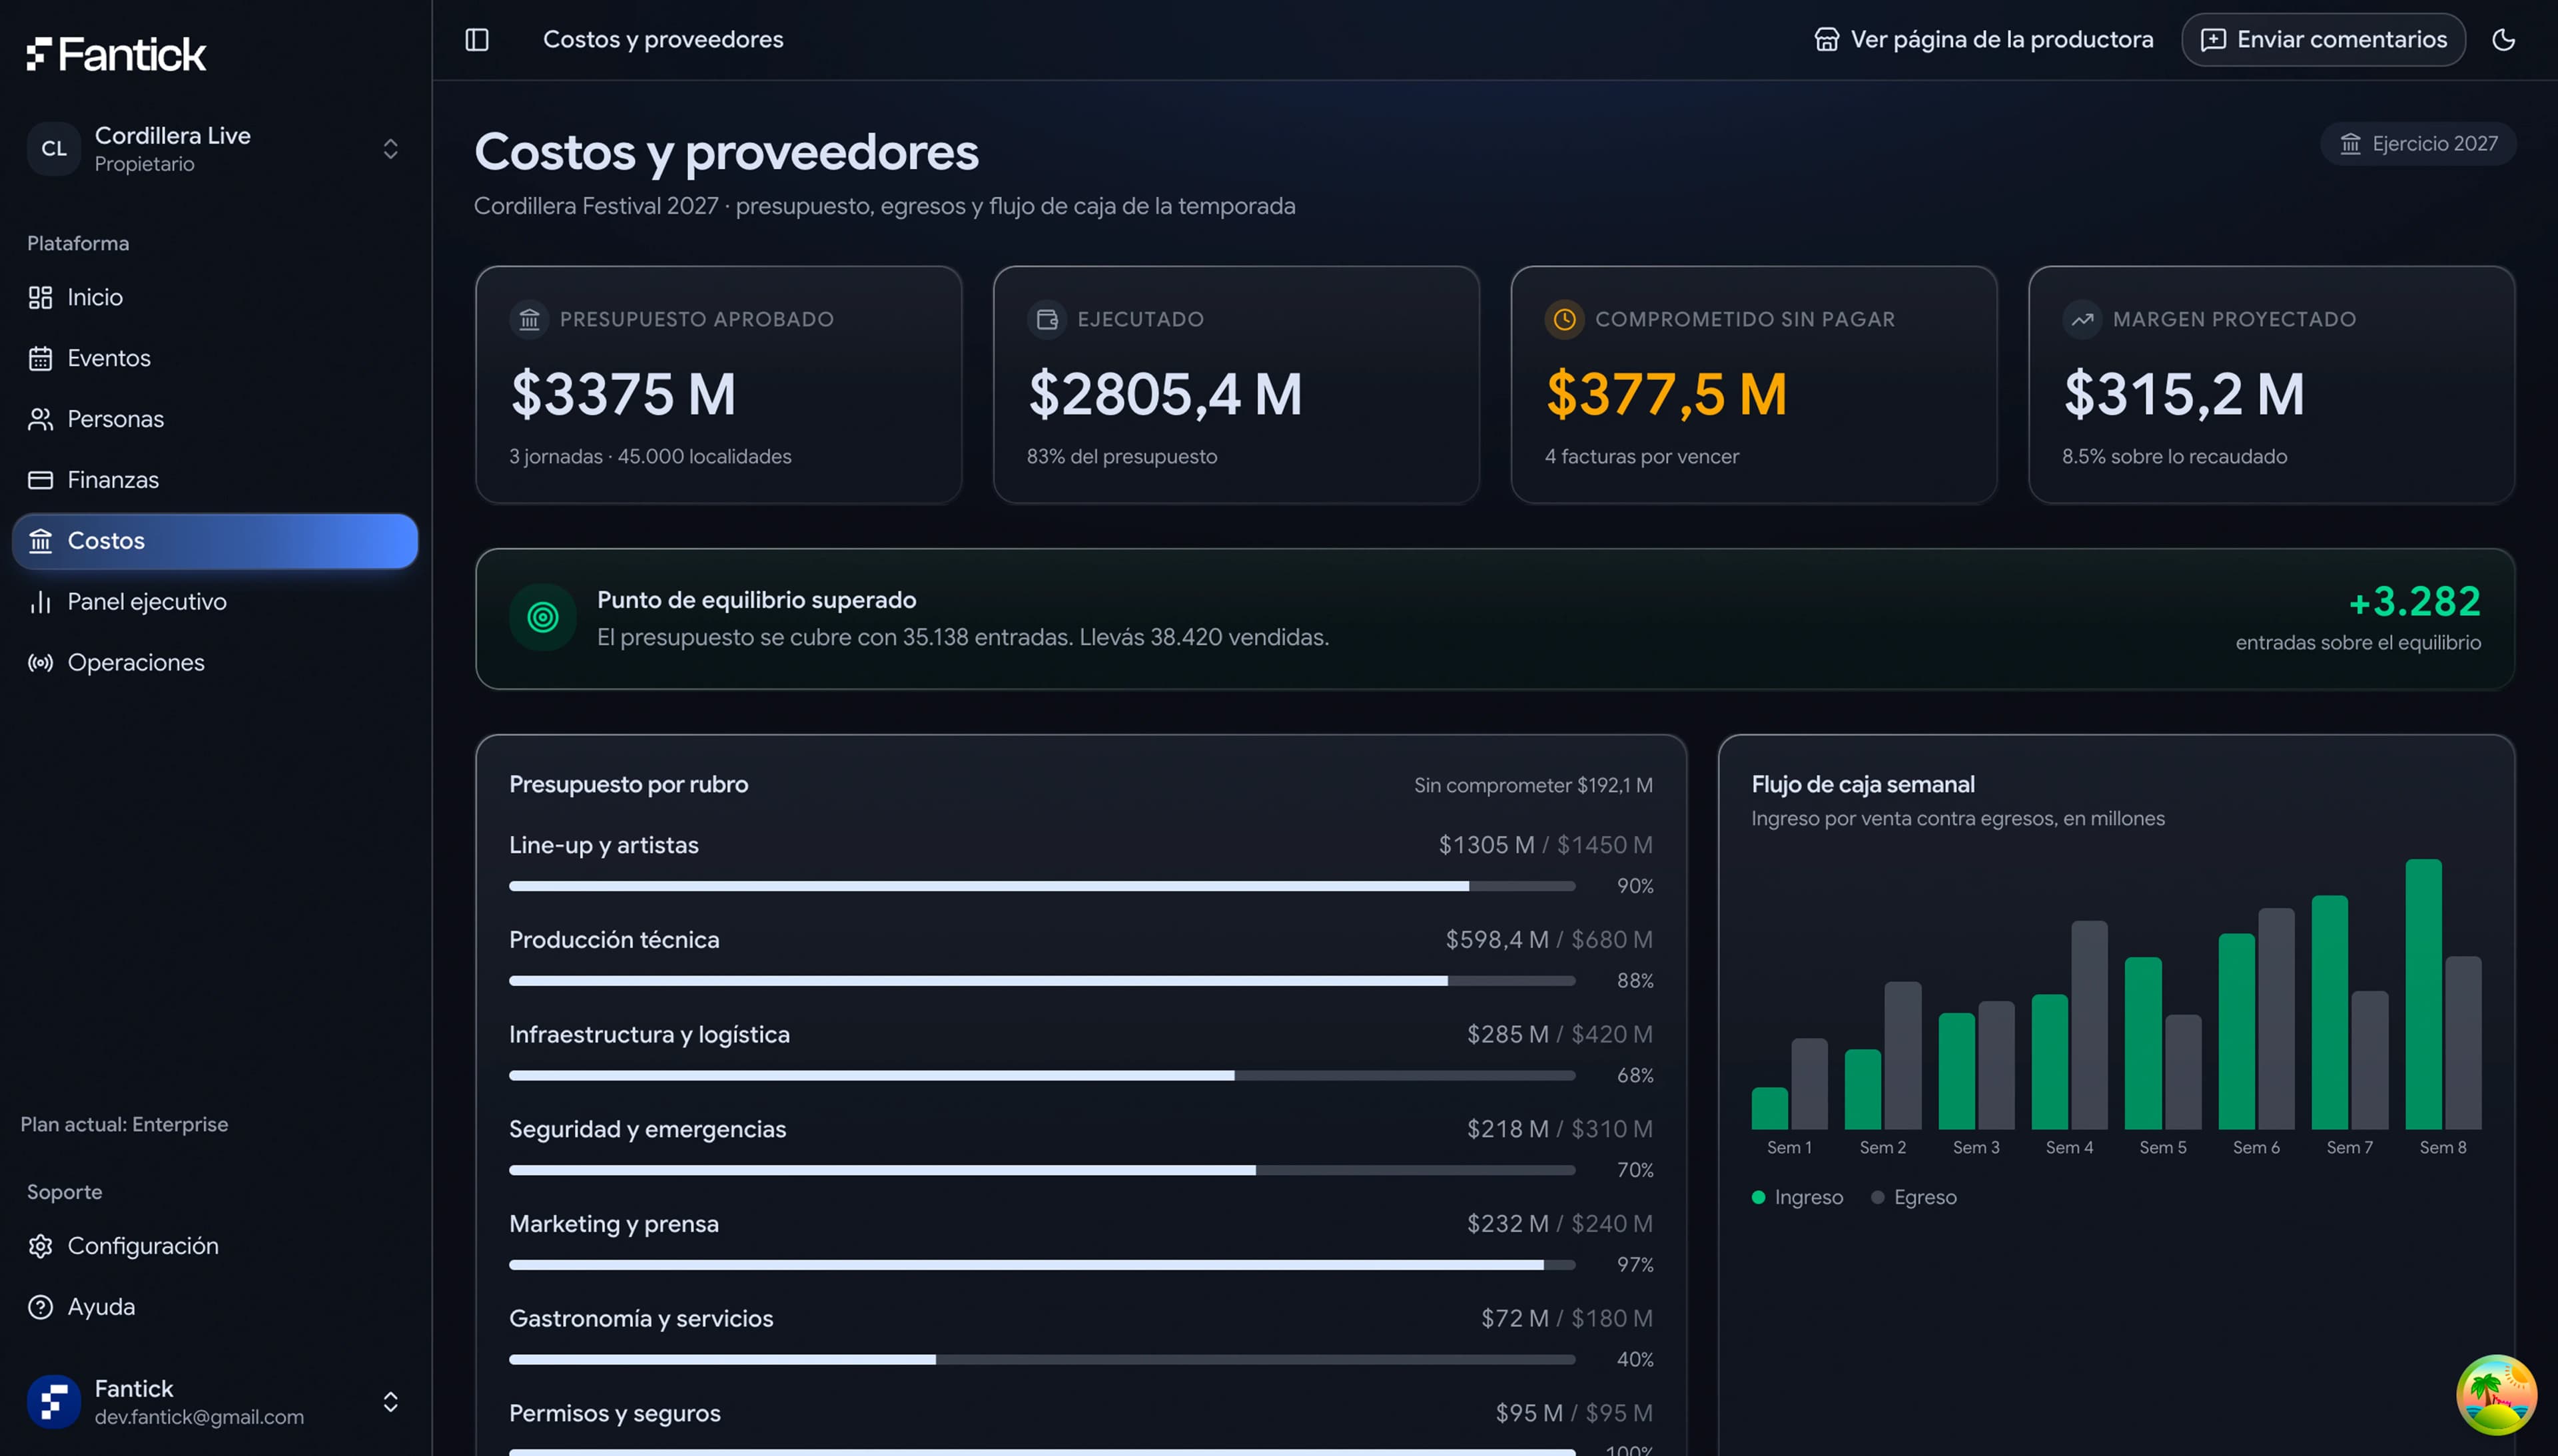2558x1456 pixels.
Task: Click the +3.282 entradas figure
Action: [2414, 602]
